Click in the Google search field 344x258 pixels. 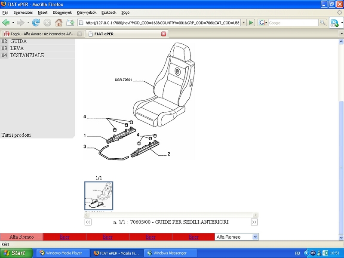tap(293, 23)
